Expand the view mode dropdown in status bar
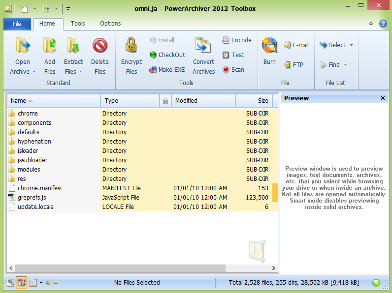392x293 pixels. click(41, 283)
